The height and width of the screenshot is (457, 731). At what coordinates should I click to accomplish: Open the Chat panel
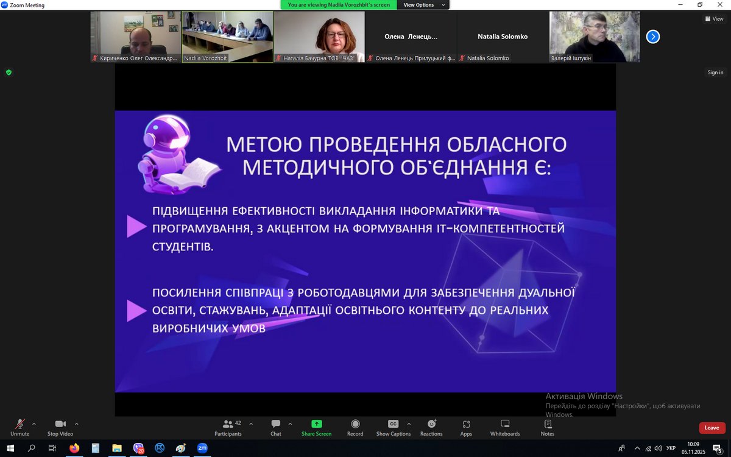(x=276, y=427)
